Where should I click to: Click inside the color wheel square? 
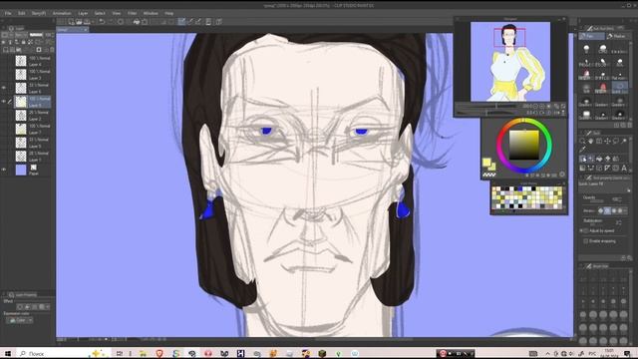tap(524, 145)
